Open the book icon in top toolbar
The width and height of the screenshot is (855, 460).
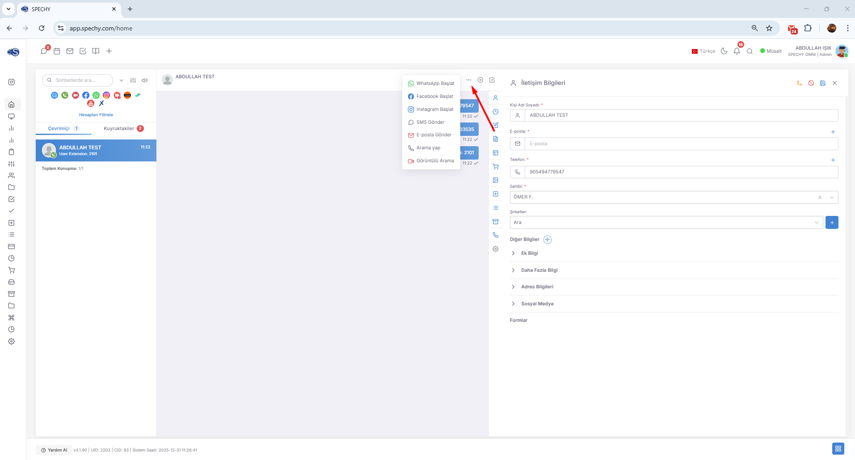[x=96, y=51]
